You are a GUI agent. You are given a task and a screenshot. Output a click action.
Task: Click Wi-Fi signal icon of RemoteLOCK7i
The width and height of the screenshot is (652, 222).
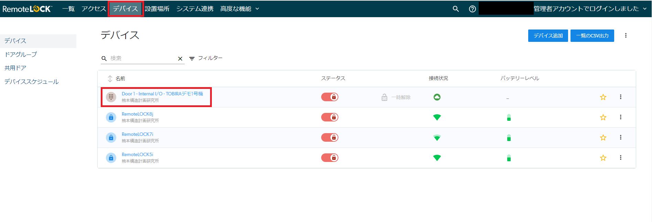pyautogui.click(x=437, y=138)
